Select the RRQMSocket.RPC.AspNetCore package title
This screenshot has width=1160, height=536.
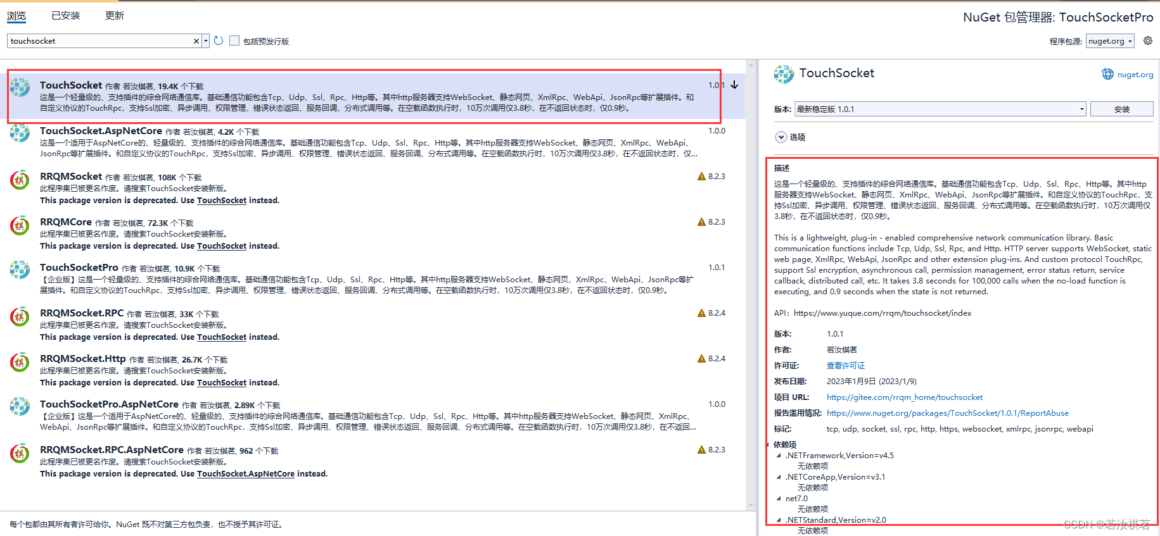tap(112, 450)
